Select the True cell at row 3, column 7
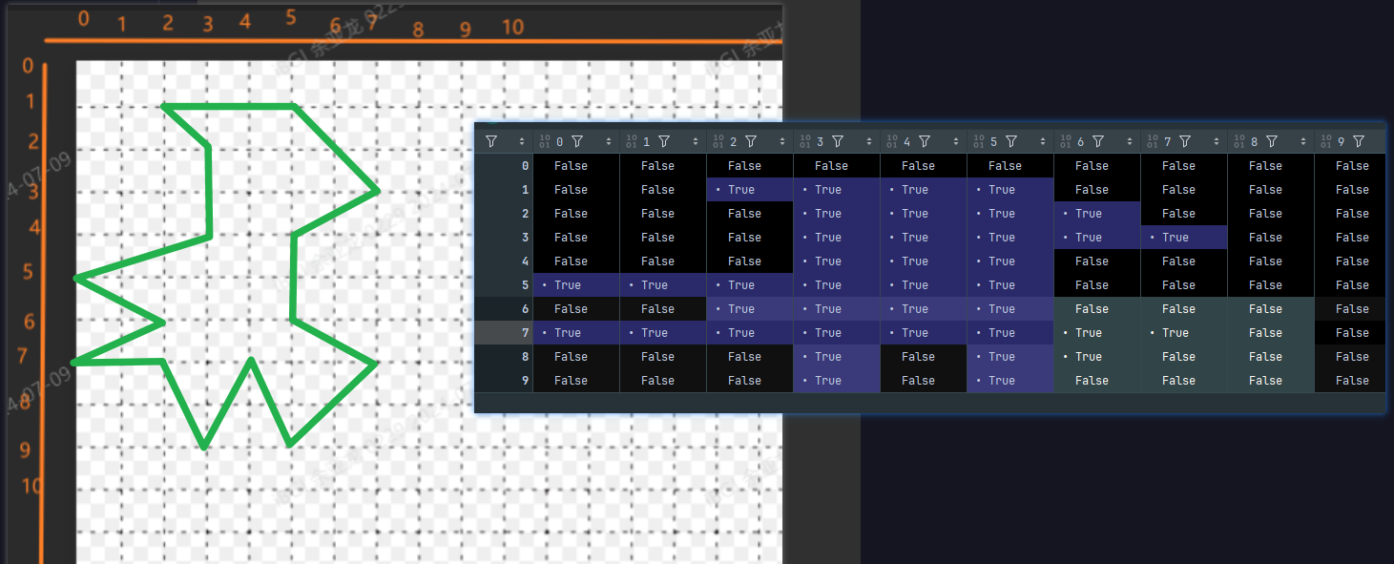The height and width of the screenshot is (564, 1394). tap(1184, 238)
